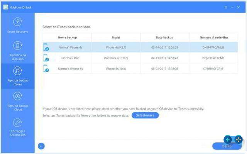Image resolution: width=247 pixels, height=154 pixels.
Task: Click the device icon for Norma's iPad
Action: (46, 58)
